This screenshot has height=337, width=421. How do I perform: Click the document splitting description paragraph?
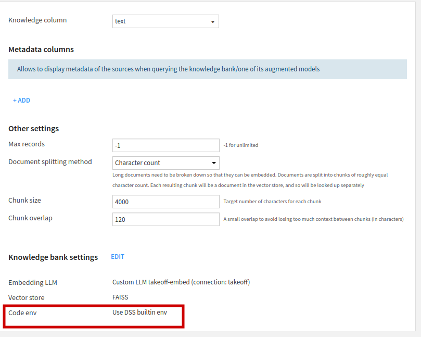pos(250,180)
